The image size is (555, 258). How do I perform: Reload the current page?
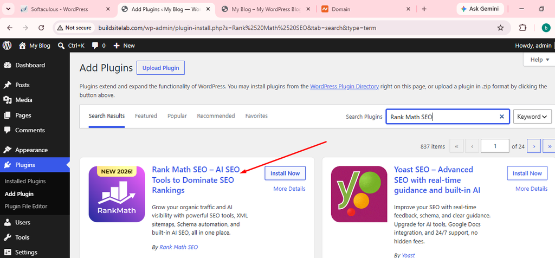pyautogui.click(x=41, y=28)
